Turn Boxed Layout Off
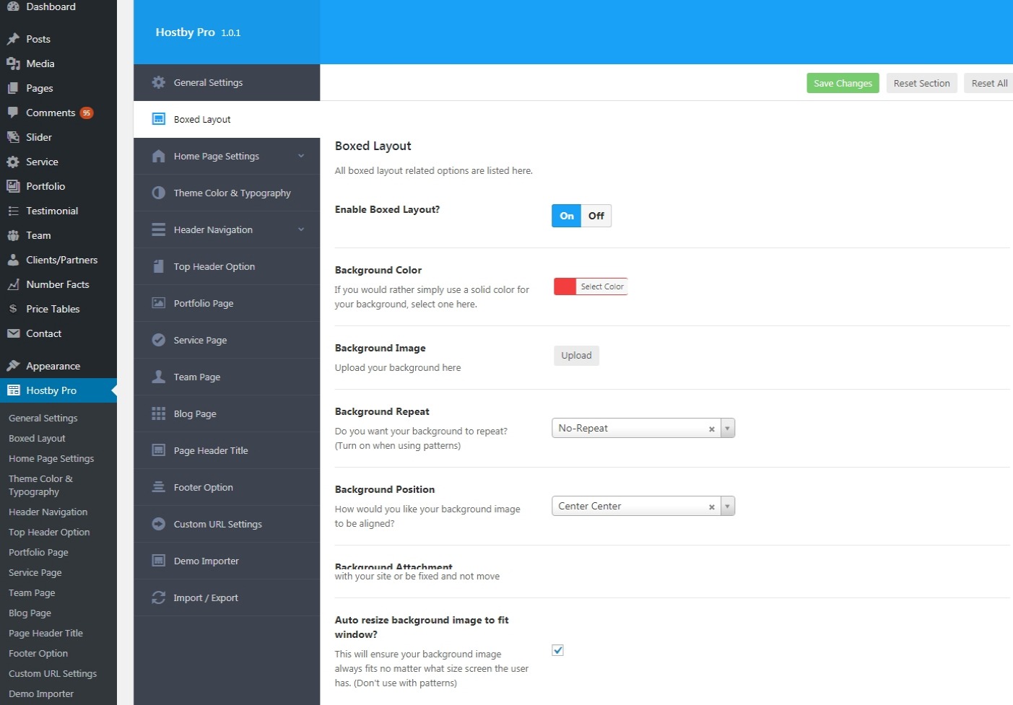Screen dimensions: 1013x705 [596, 216]
